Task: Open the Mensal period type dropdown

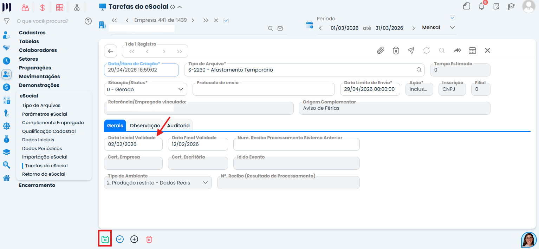Action: [x=439, y=27]
